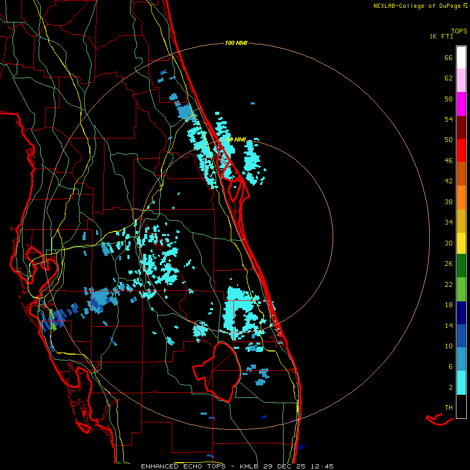Click the cyan legend swatch

461,383
